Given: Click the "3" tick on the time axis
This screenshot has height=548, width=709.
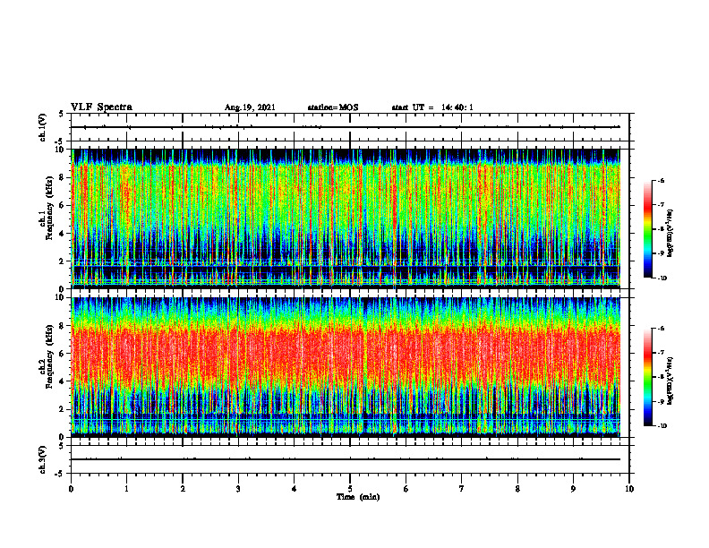Looking at the screenshot, I should (x=238, y=489).
